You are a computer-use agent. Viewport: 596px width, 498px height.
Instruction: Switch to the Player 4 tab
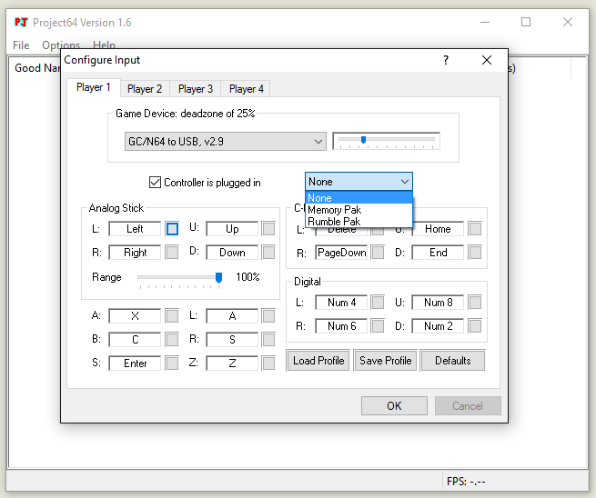click(x=246, y=89)
